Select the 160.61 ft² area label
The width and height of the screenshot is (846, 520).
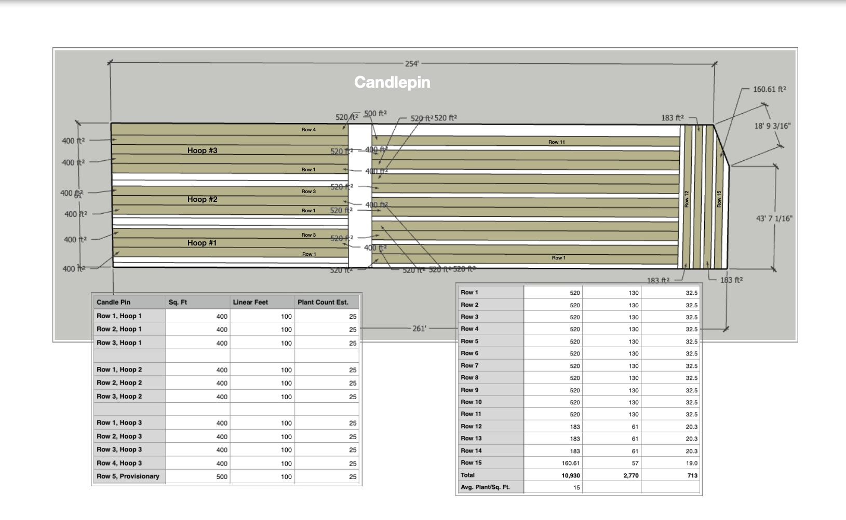click(x=769, y=89)
